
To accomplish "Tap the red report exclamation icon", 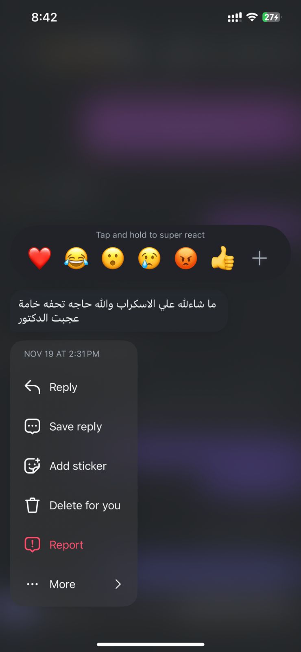I will click(33, 545).
